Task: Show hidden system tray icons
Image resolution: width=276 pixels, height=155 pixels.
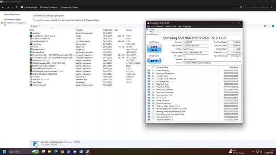Action: click(253, 152)
